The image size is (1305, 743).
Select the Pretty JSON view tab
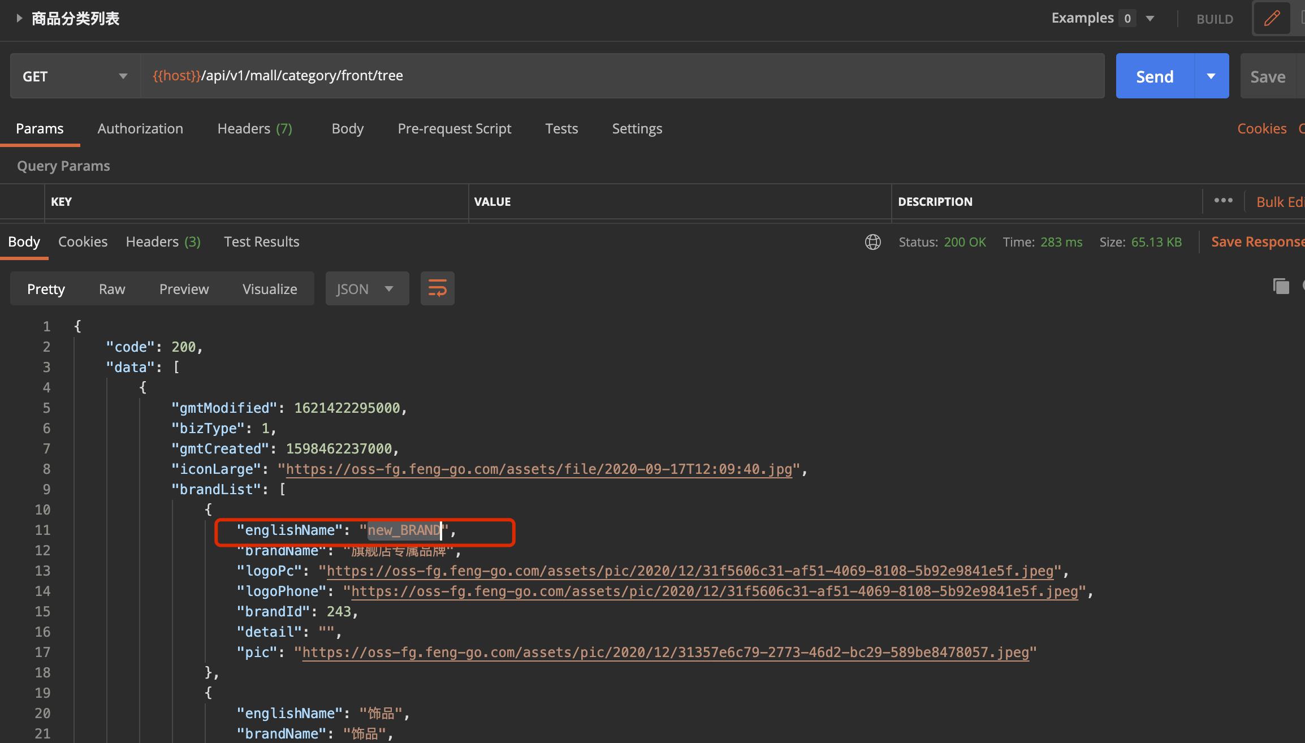[46, 288]
